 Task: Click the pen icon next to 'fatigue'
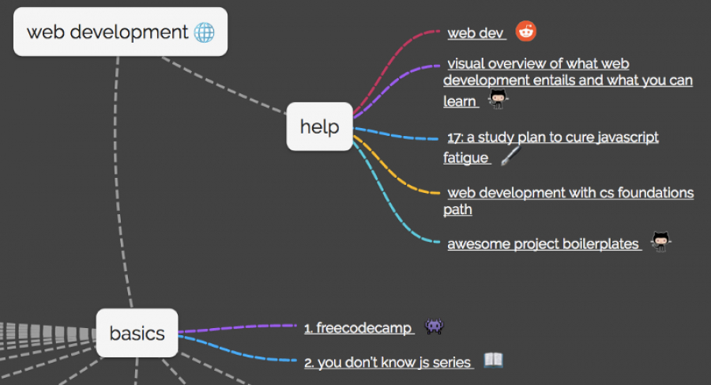[x=511, y=156]
